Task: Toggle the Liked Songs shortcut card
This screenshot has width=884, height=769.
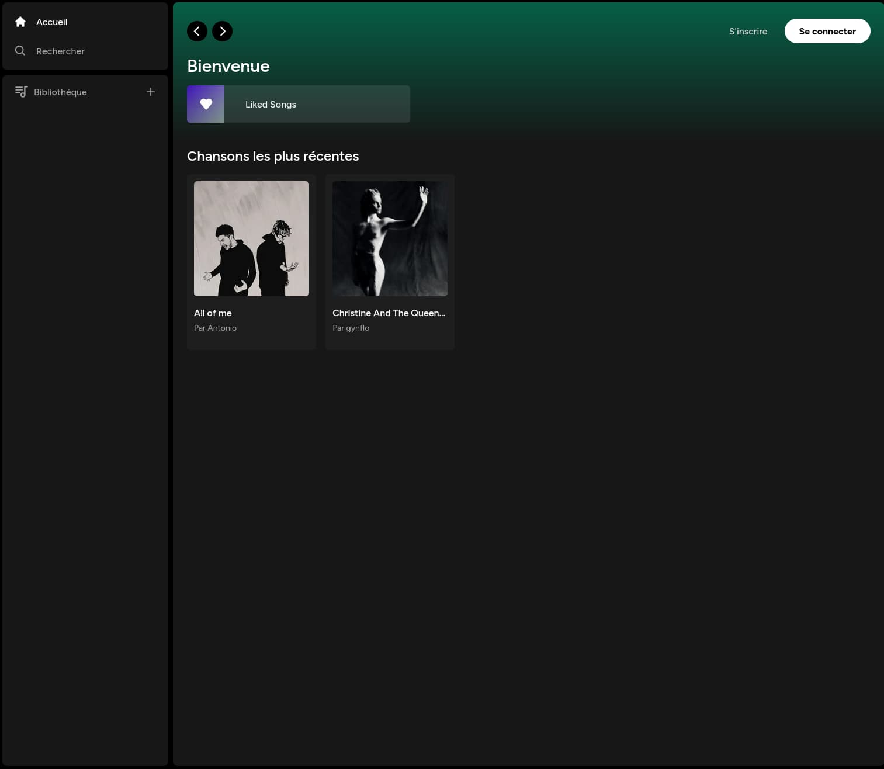Action: (x=298, y=104)
